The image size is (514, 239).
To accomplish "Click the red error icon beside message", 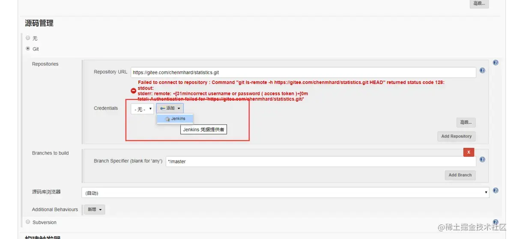I will pos(133,91).
